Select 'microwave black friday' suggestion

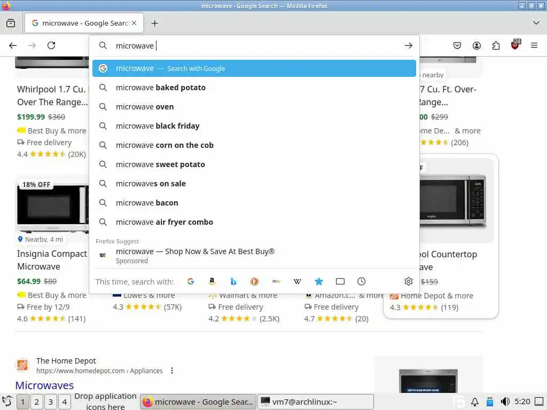click(x=254, y=126)
